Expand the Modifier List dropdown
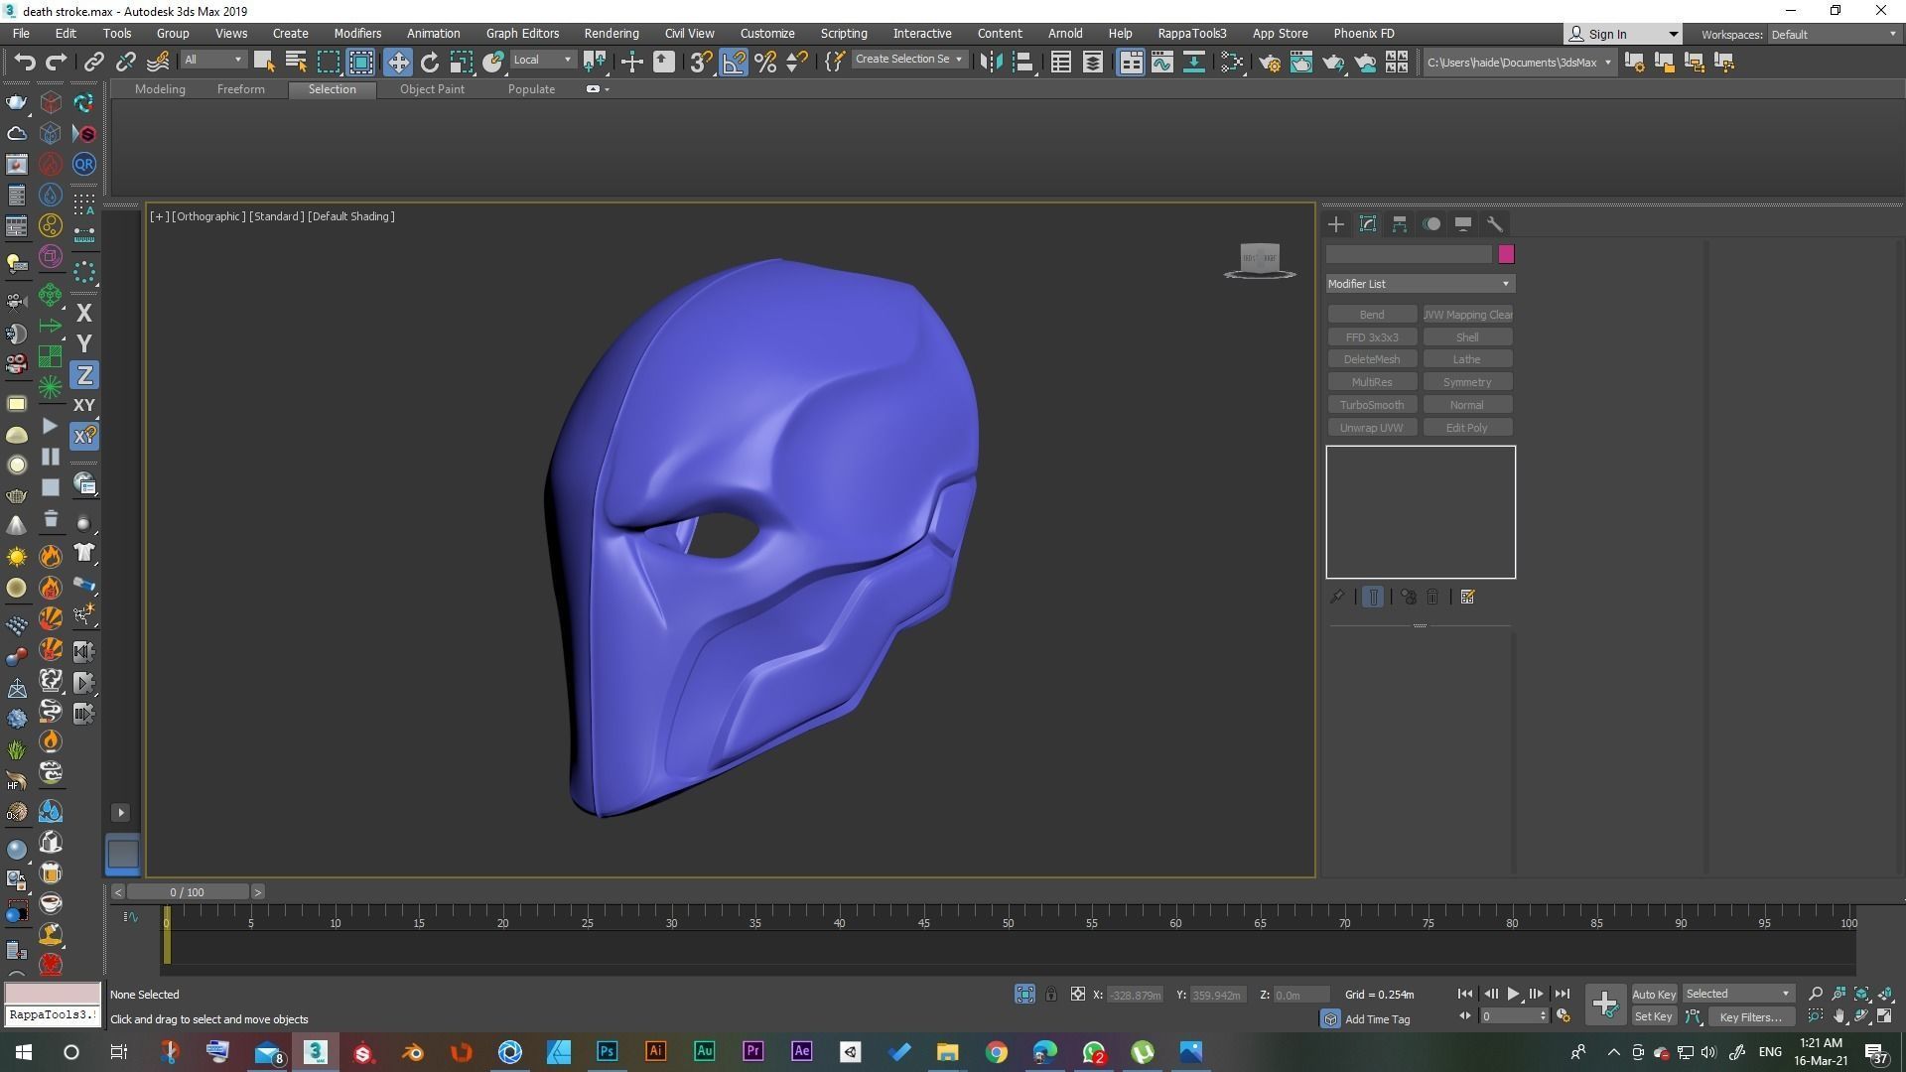 (x=1420, y=284)
